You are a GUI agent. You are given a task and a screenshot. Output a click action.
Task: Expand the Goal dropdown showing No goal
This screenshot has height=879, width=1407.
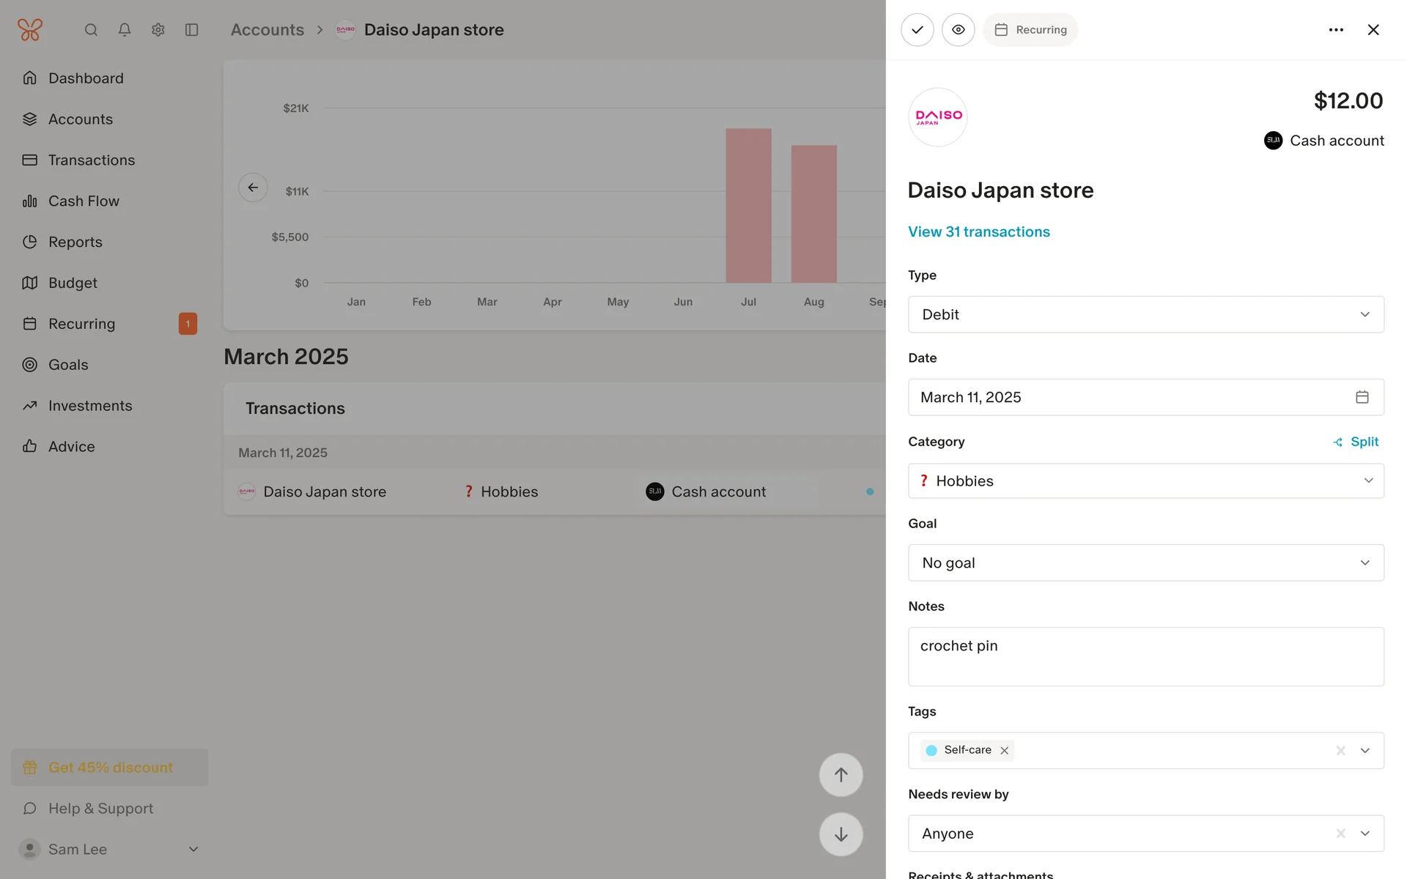(x=1145, y=563)
